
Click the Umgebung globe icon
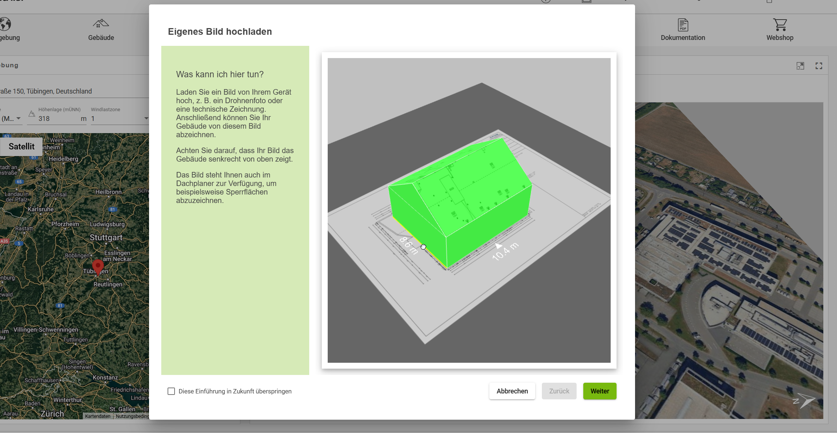6,24
